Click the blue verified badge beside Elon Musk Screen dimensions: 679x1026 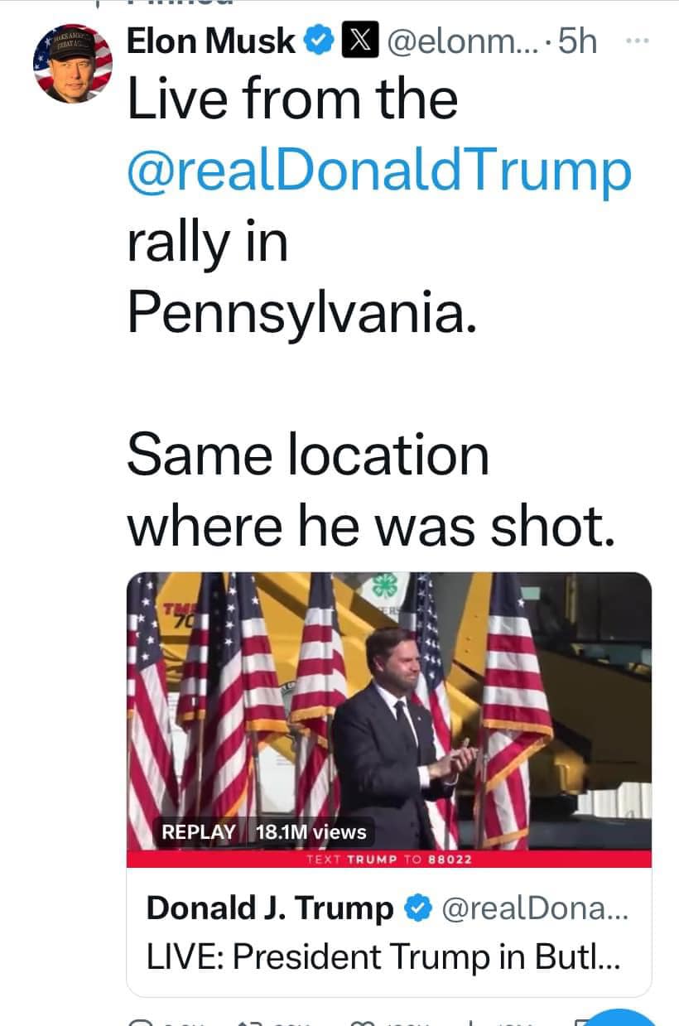pyautogui.click(x=320, y=41)
